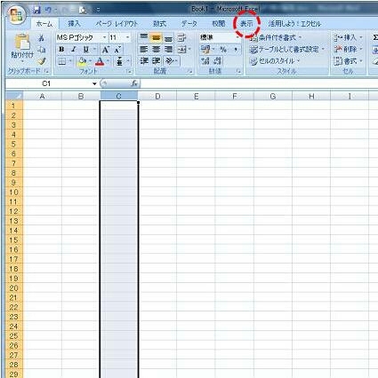Click the red font color A swatch
The width and height of the screenshot is (378, 378).
pos(100,61)
